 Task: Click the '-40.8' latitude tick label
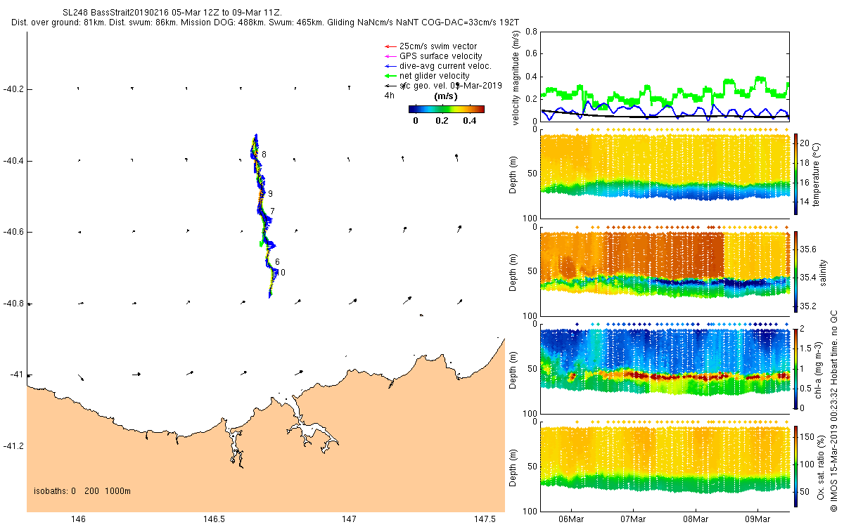(13, 304)
